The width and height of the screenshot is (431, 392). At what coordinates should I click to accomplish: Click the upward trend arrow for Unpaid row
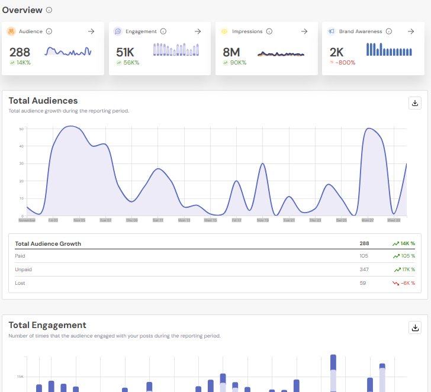(397, 269)
